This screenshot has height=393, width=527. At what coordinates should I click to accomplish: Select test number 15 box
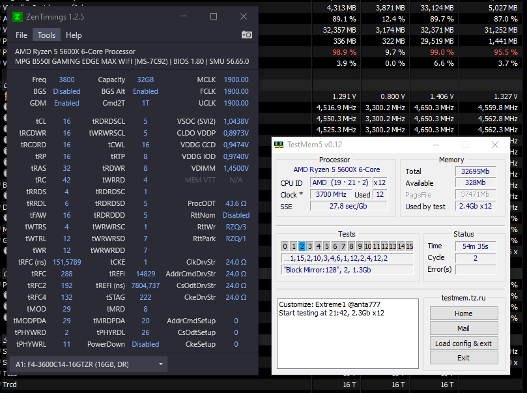coord(409,246)
